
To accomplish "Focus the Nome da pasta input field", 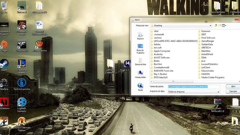I will [194, 87].
